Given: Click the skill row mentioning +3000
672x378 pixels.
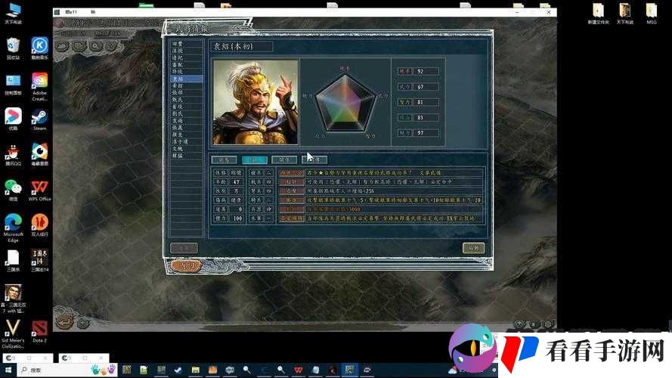Looking at the screenshot, I should (380, 209).
